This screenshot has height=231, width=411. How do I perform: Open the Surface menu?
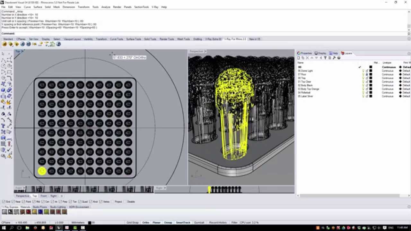(38, 7)
